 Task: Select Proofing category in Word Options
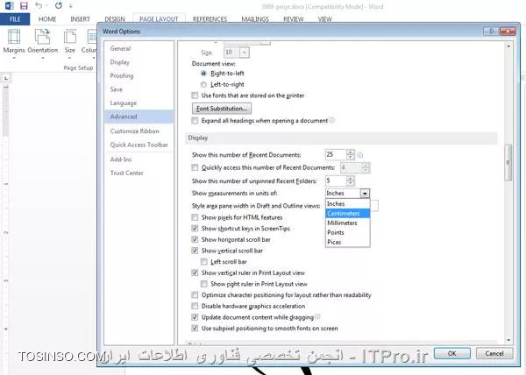point(139,75)
